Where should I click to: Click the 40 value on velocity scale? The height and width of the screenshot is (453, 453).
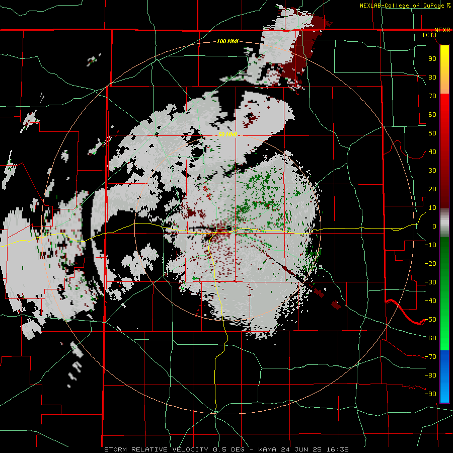click(x=432, y=152)
